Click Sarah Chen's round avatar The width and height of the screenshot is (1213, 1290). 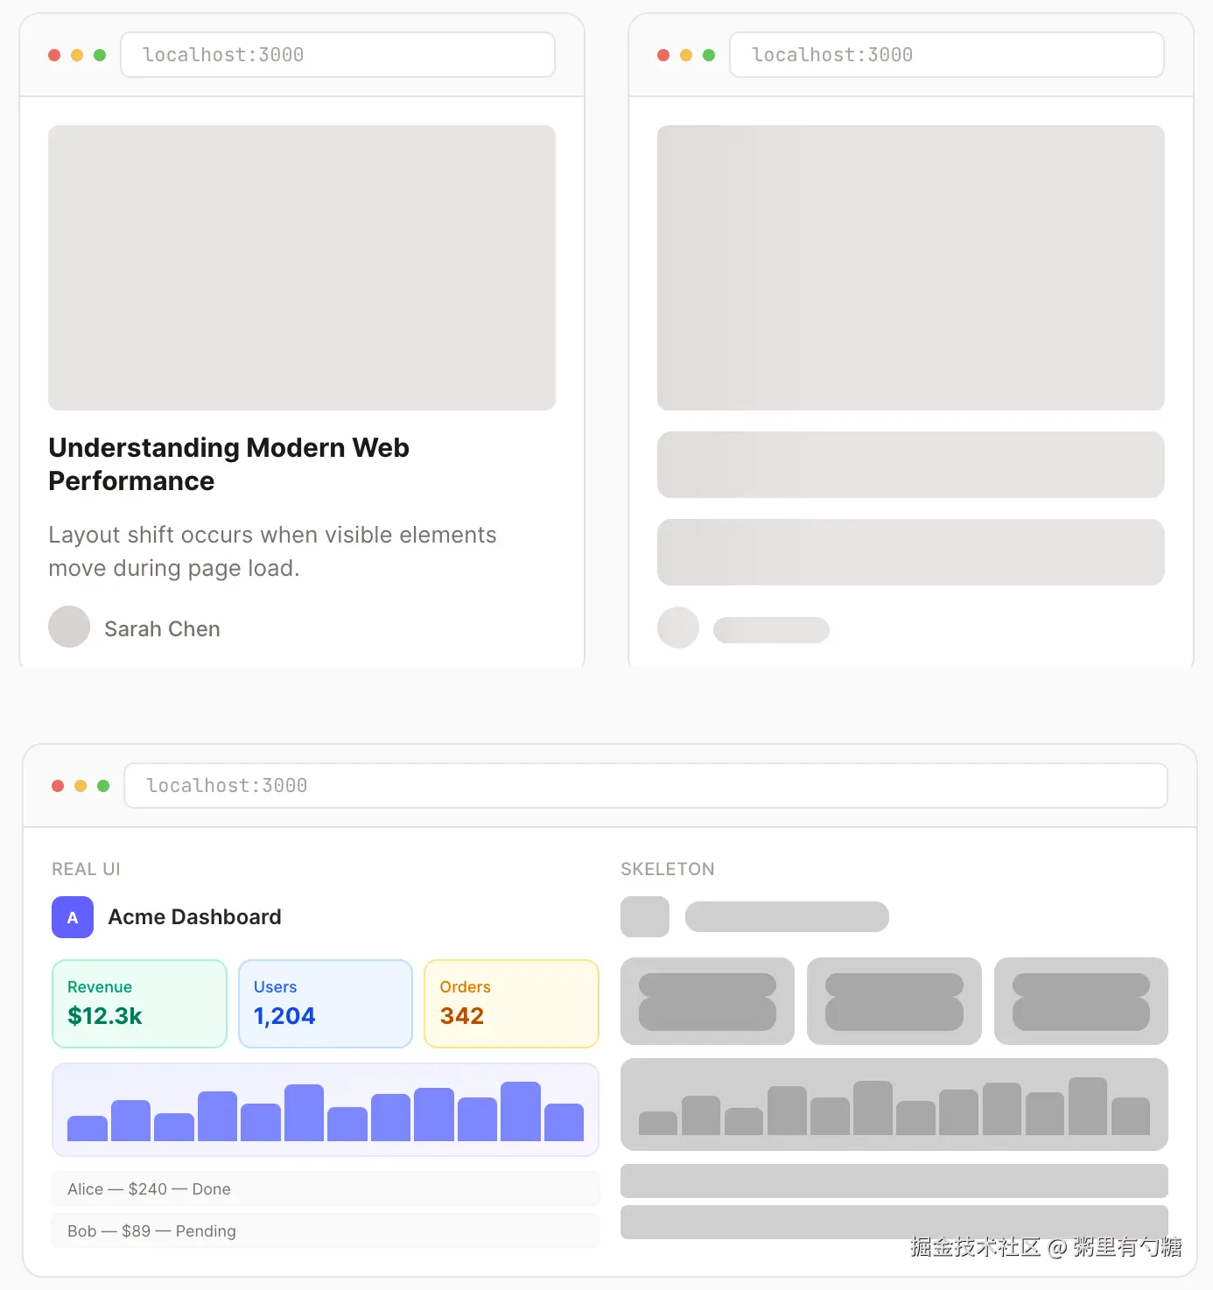(x=69, y=627)
